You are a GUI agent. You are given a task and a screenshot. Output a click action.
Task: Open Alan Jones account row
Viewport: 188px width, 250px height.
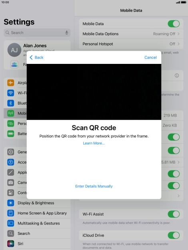37,50
